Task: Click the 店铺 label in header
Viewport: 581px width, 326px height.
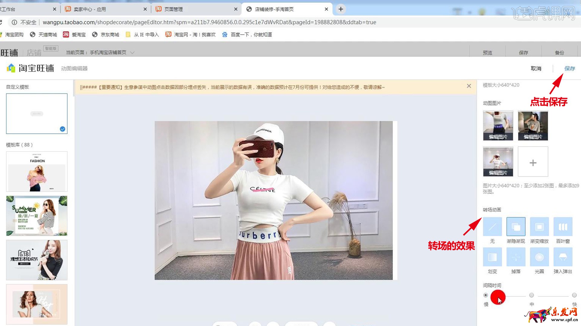Action: [34, 53]
